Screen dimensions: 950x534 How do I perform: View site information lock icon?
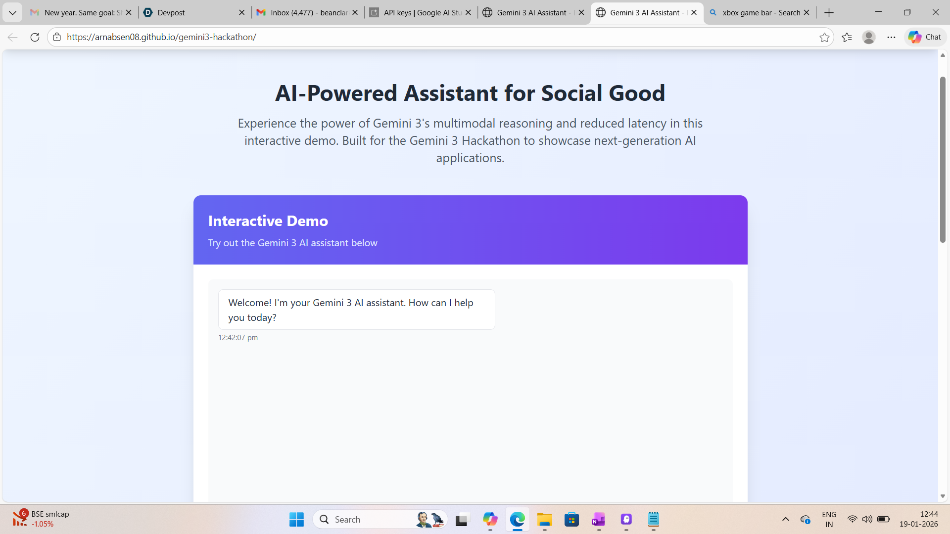click(57, 37)
